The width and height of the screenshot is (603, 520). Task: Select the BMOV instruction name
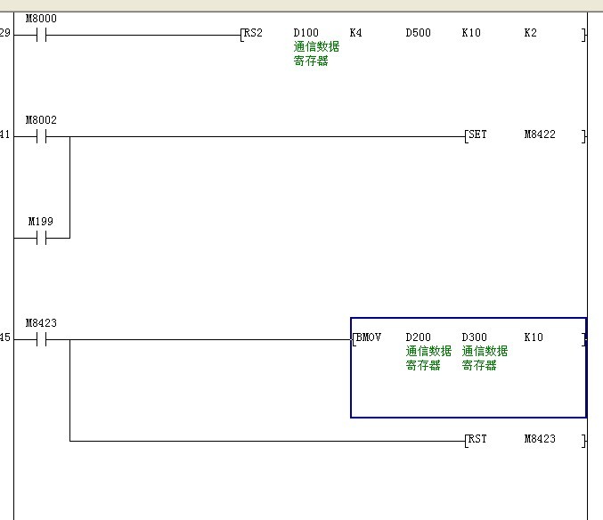pos(367,337)
